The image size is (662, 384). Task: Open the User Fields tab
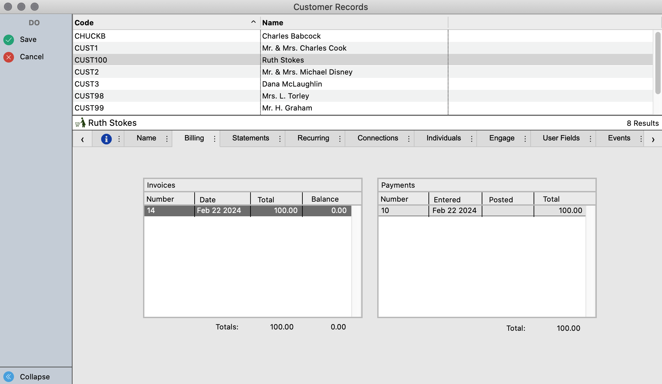(561, 138)
